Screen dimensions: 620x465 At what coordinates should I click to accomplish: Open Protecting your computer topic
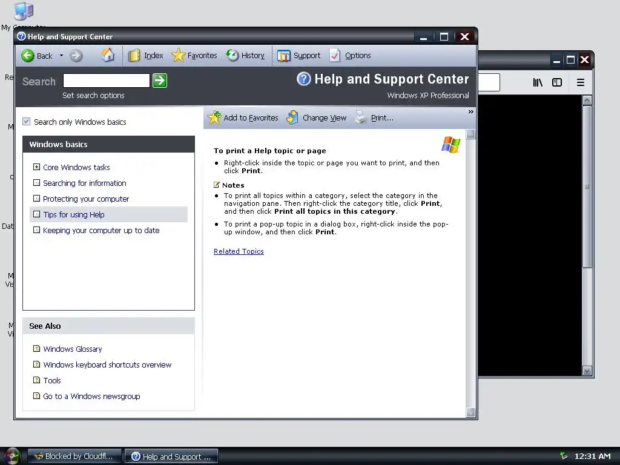[86, 199]
